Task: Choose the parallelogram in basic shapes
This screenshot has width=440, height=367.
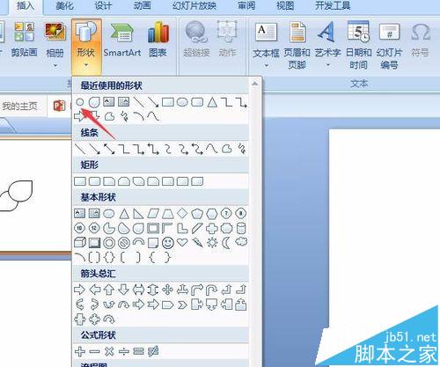Action: (153, 213)
